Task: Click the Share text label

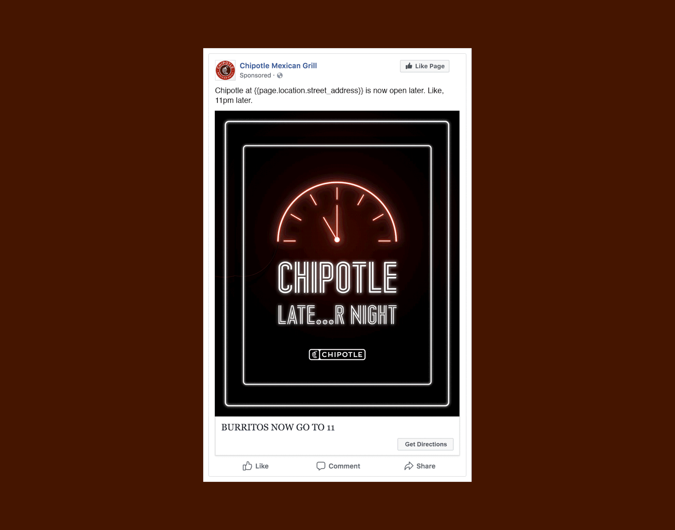Action: 426,466
